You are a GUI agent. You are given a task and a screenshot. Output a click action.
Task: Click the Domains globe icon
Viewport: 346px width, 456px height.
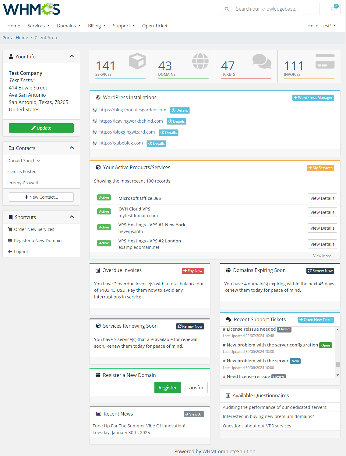tap(200, 61)
